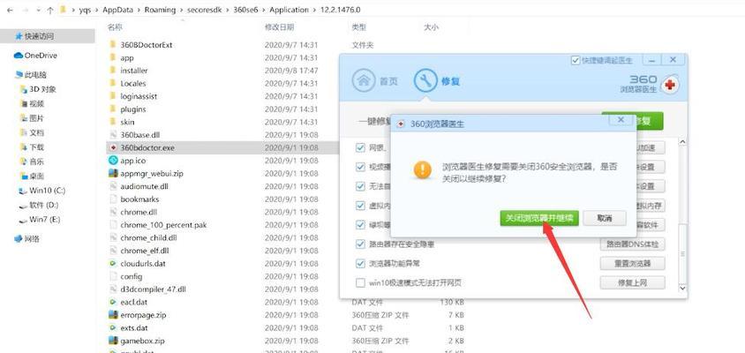Switch to the 修复 tab label
745x353 pixels.
(x=451, y=81)
